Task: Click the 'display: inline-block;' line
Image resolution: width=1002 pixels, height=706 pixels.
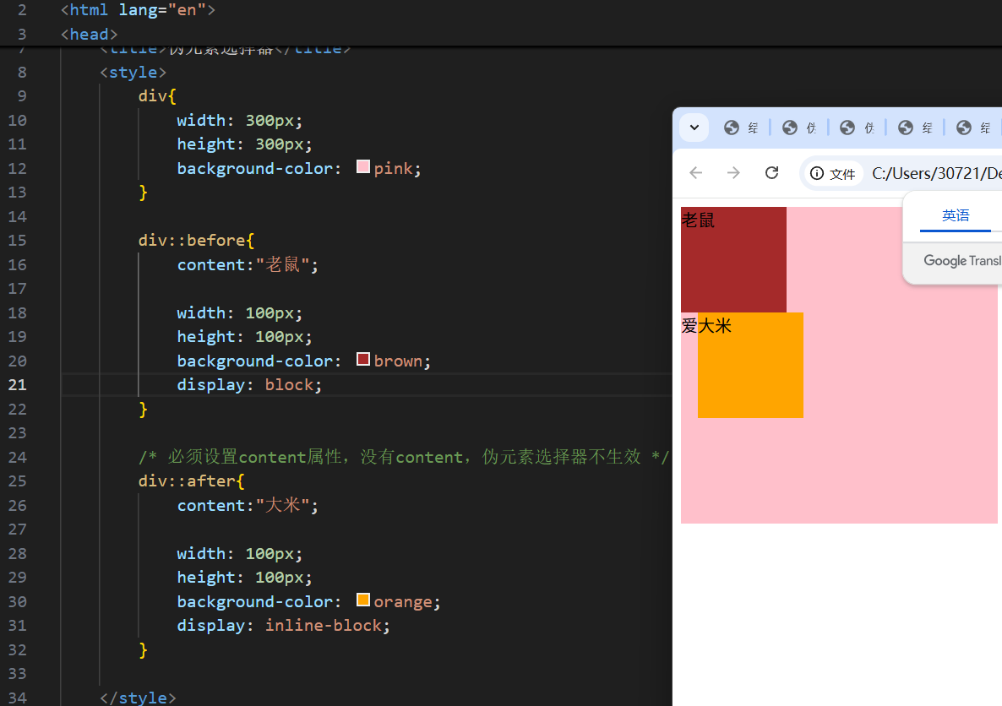Action: [284, 626]
